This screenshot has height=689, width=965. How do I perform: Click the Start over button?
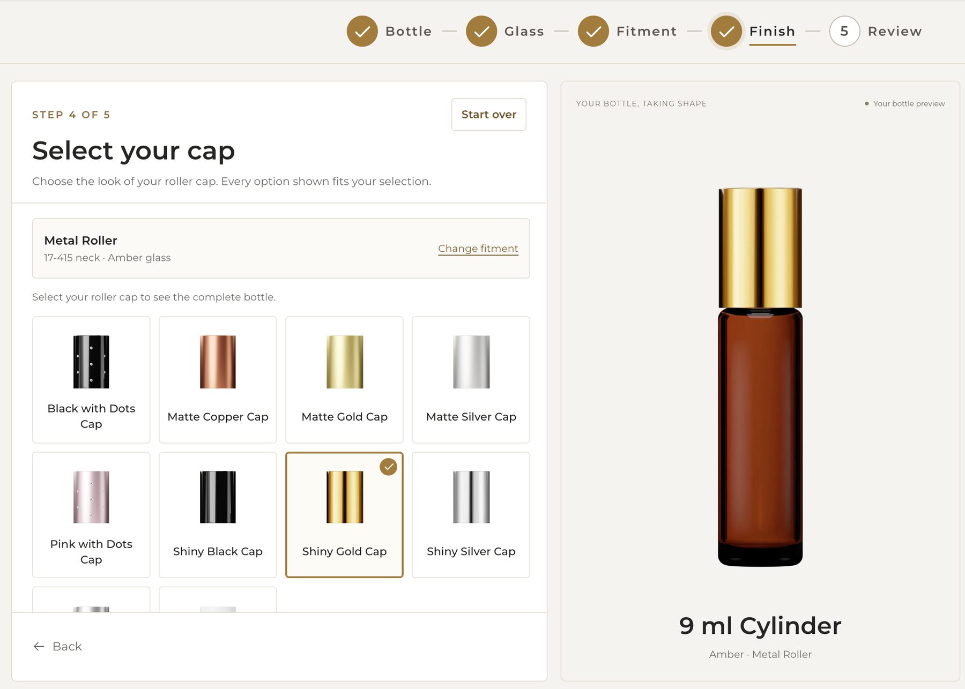coord(489,114)
